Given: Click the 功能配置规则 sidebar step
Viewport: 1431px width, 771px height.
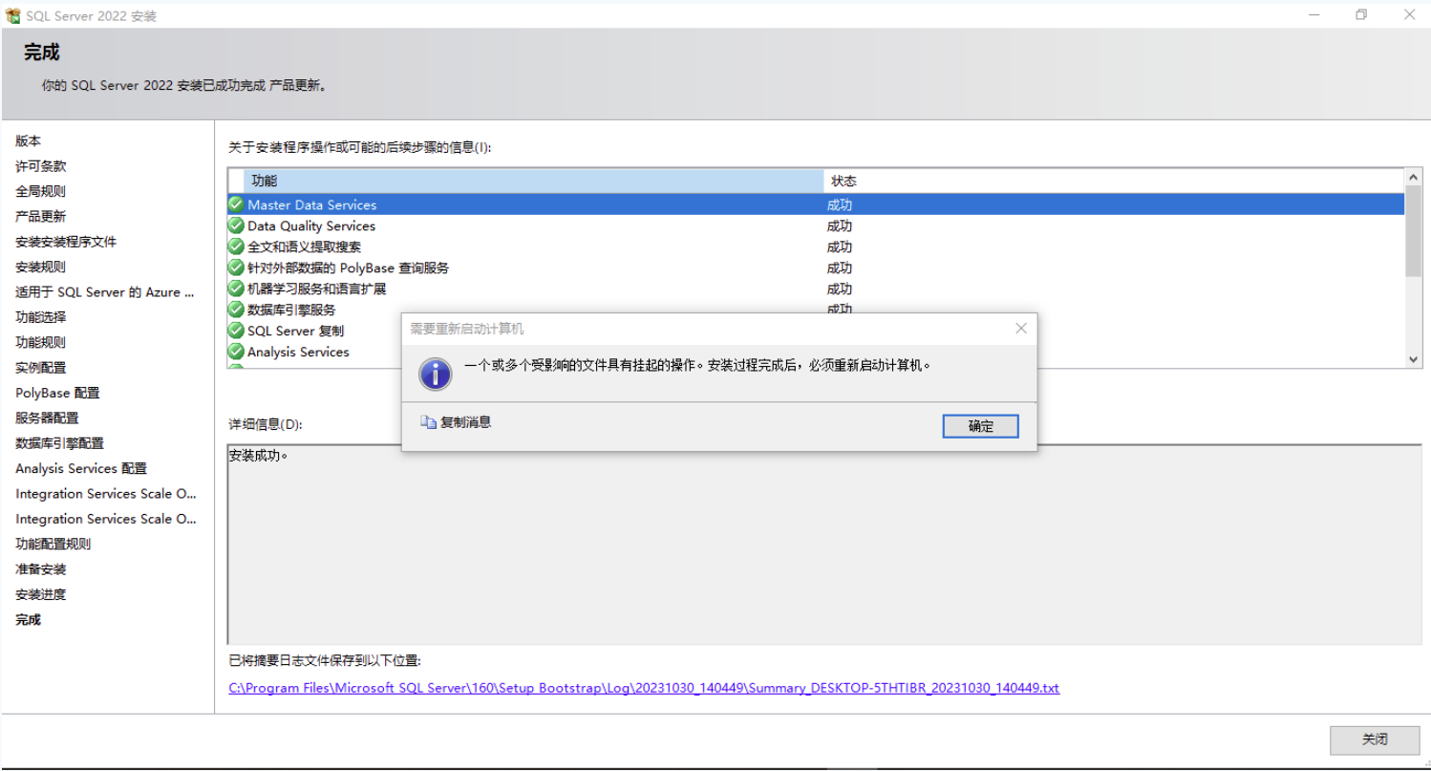Looking at the screenshot, I should tap(53, 544).
